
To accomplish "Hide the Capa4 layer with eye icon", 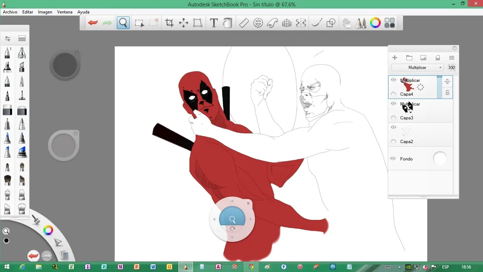I will [394, 80].
